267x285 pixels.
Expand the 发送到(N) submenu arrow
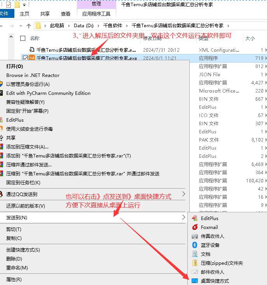pos(183,217)
